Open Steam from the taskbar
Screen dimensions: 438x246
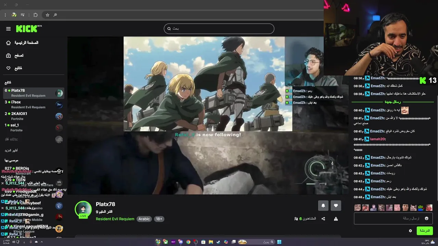218,242
